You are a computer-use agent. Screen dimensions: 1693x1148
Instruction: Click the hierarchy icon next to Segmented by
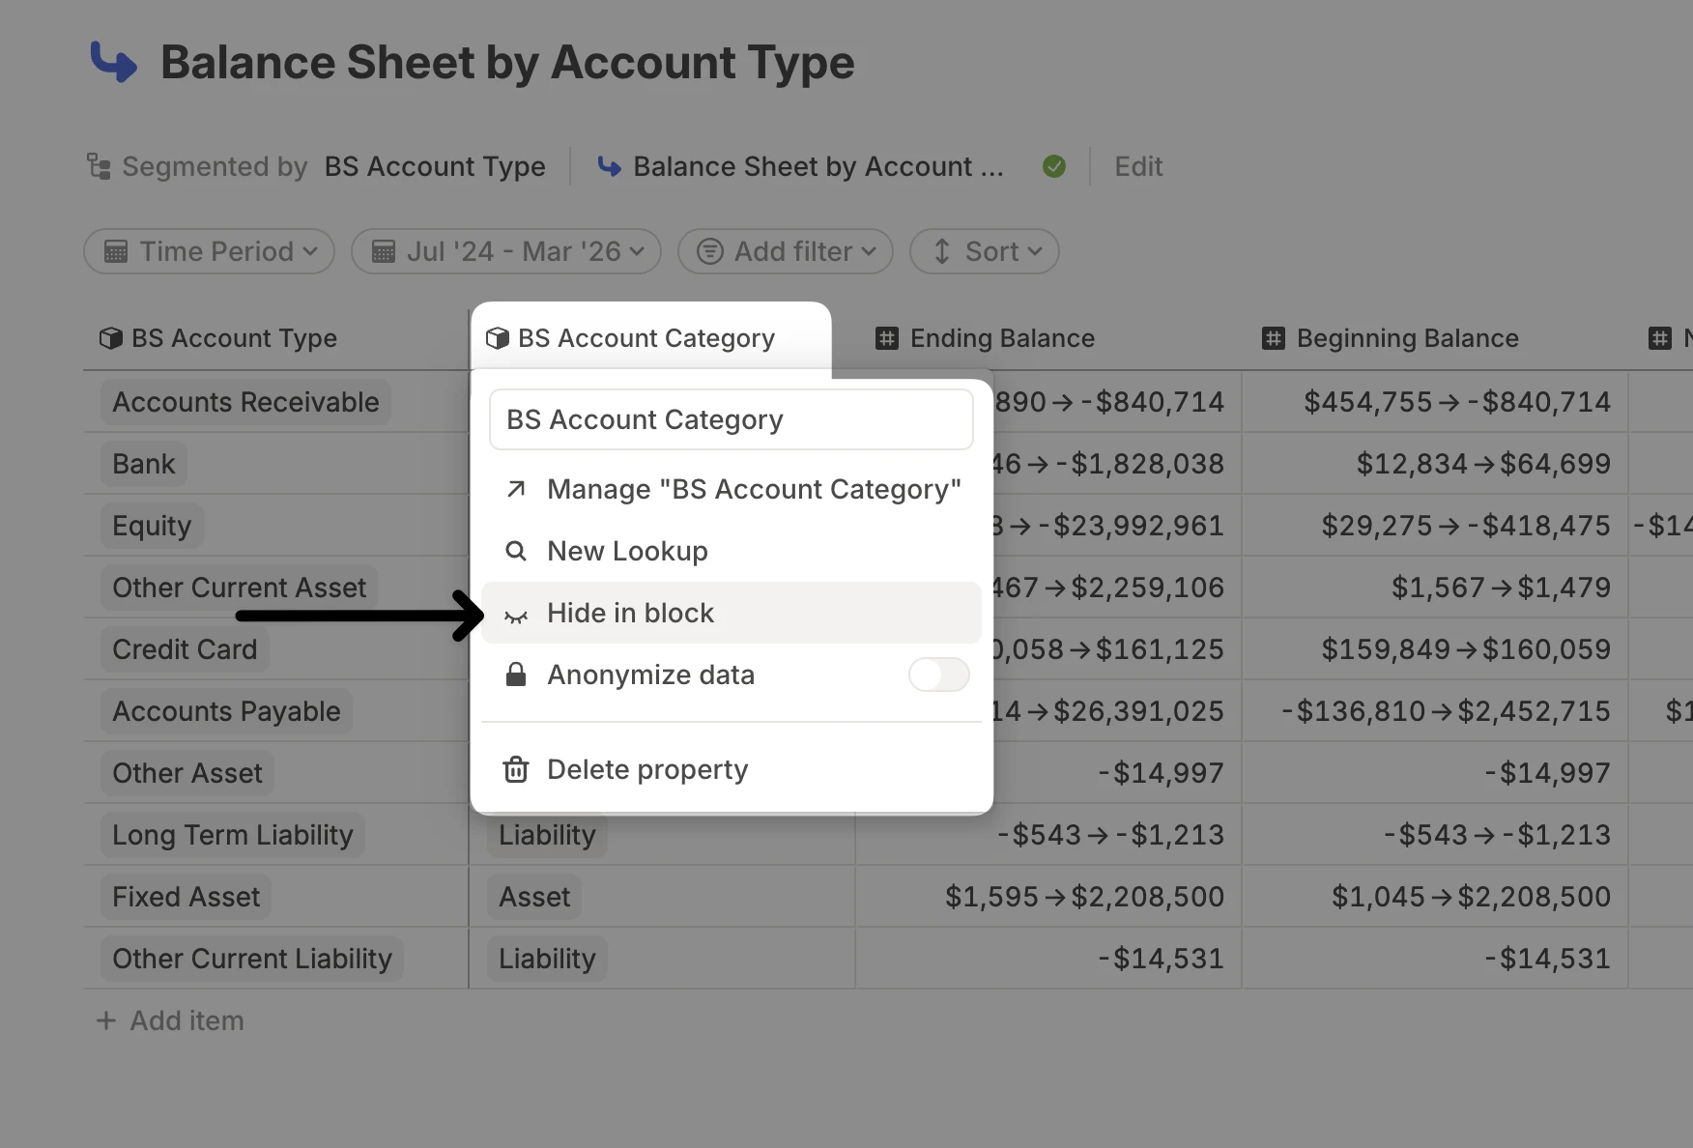pos(99,167)
